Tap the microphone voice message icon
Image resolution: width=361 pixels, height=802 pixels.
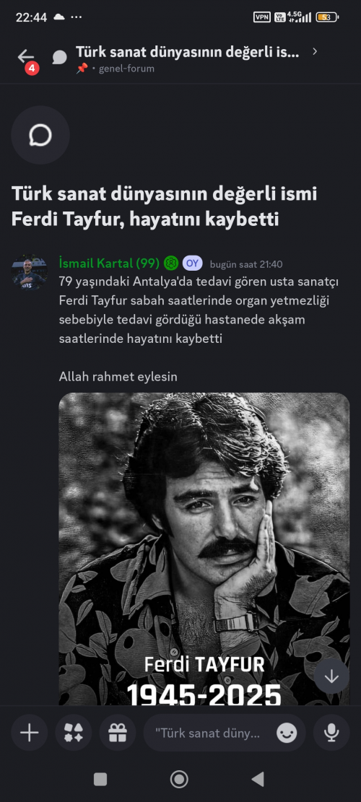pos(331,733)
